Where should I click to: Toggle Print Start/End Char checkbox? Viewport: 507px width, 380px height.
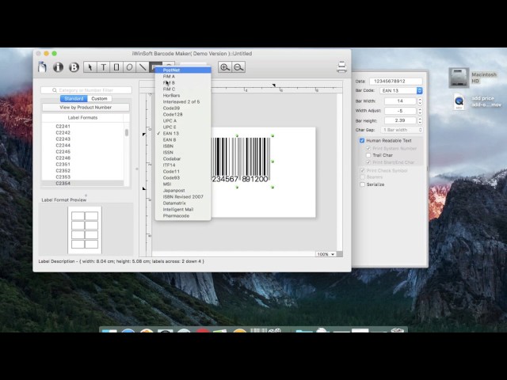(368, 162)
